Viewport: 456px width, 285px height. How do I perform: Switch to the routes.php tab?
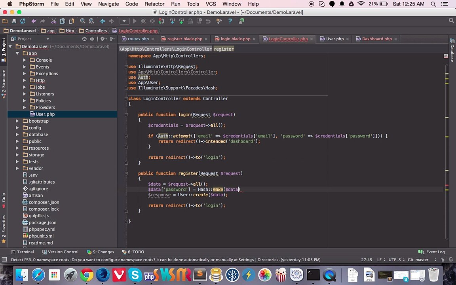138,39
